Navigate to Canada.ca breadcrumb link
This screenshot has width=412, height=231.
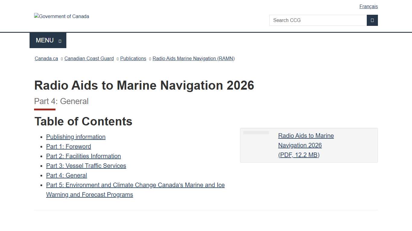tap(46, 58)
